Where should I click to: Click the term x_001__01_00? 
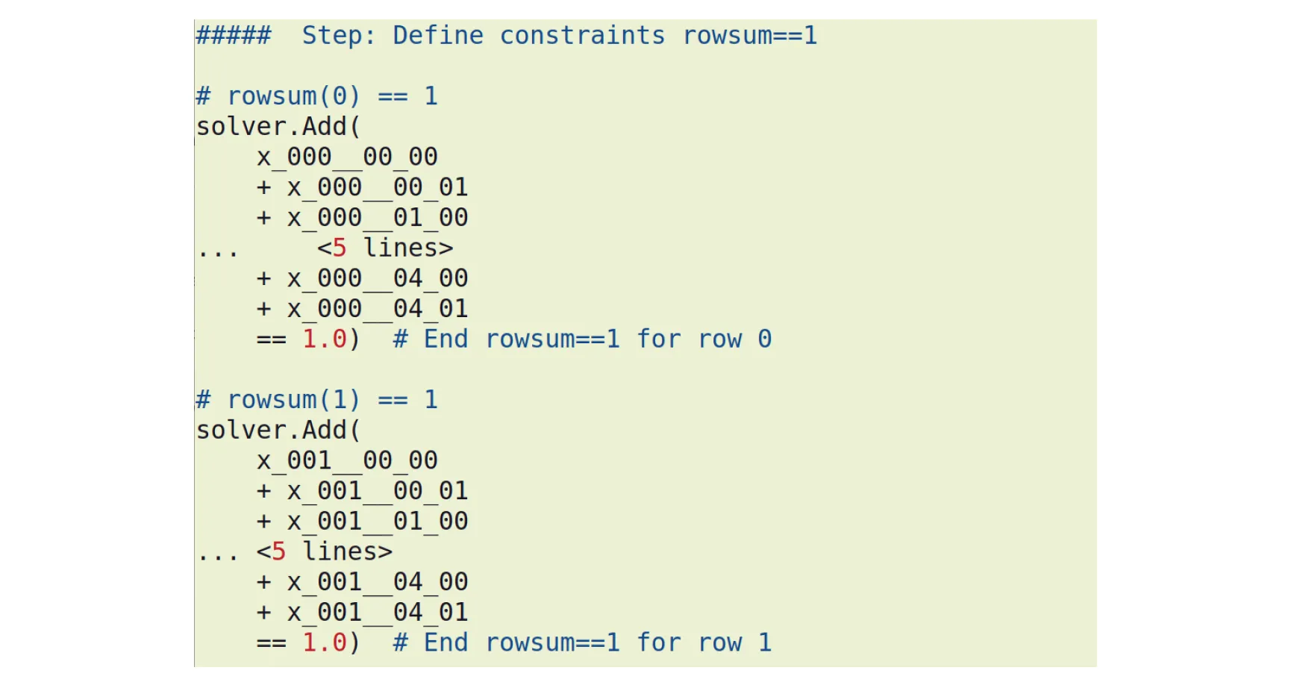coord(378,522)
